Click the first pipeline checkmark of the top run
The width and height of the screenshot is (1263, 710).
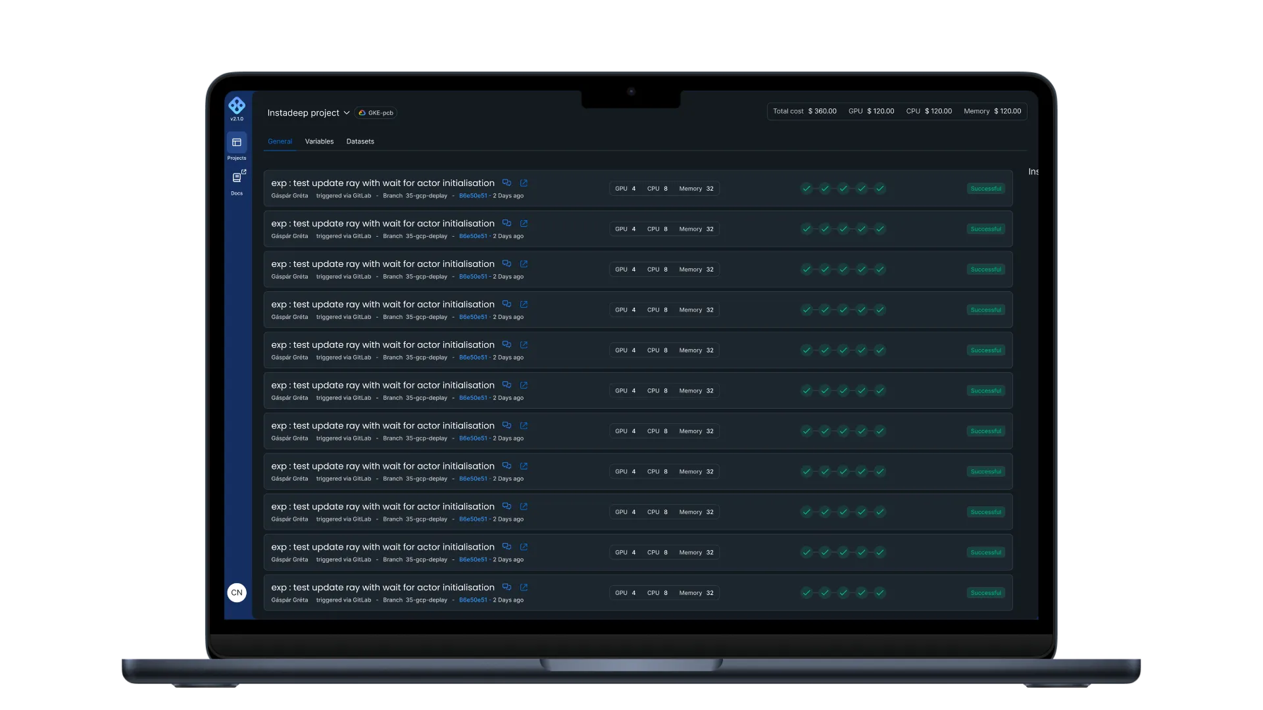(808, 188)
